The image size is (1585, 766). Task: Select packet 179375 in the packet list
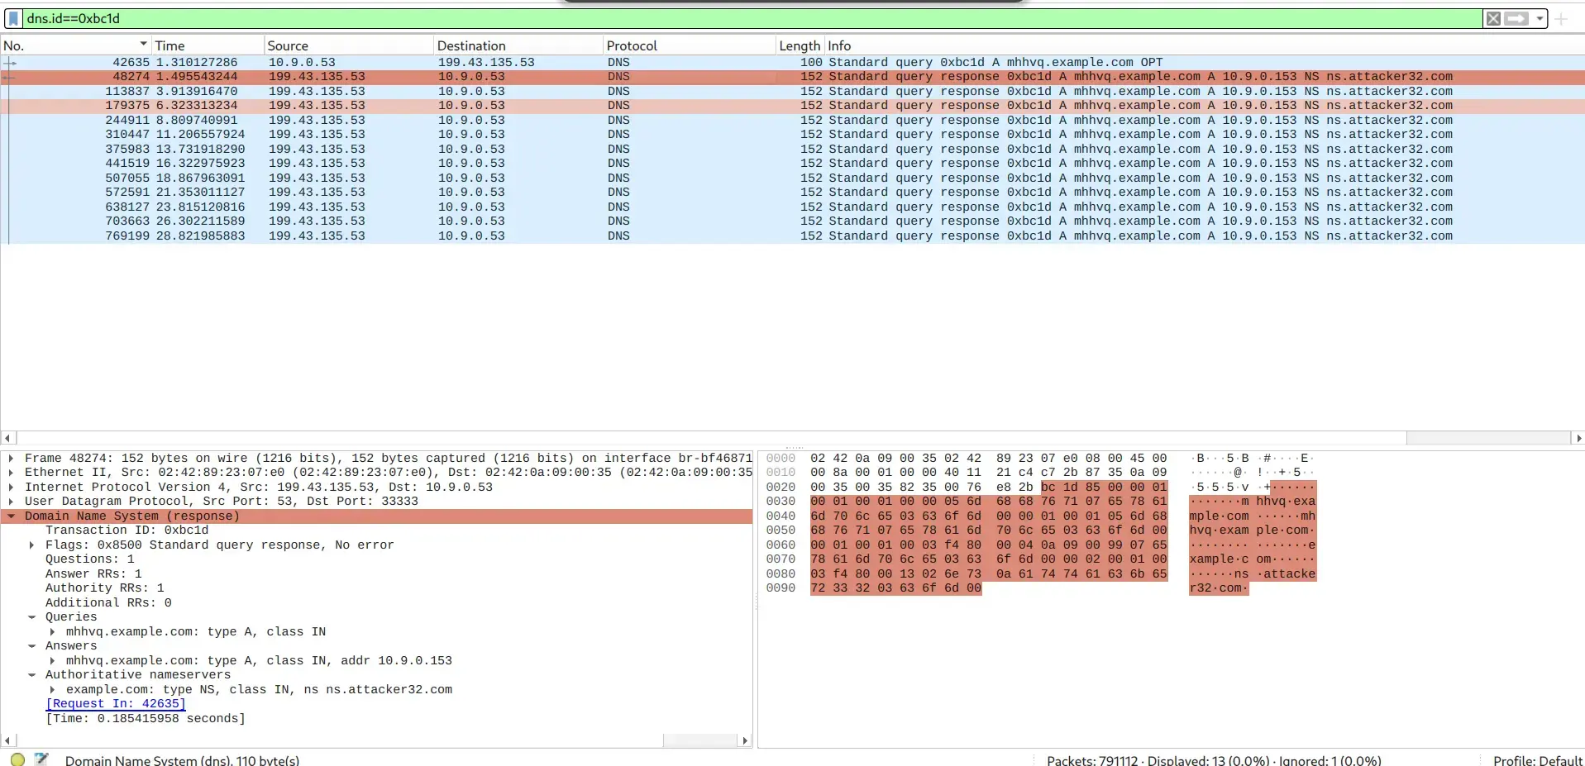point(792,106)
